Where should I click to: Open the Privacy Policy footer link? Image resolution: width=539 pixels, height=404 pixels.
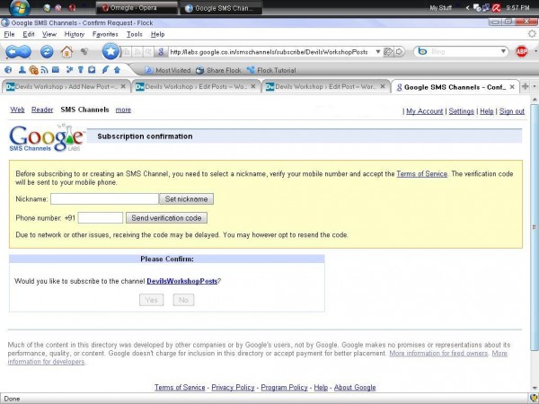coord(233,387)
